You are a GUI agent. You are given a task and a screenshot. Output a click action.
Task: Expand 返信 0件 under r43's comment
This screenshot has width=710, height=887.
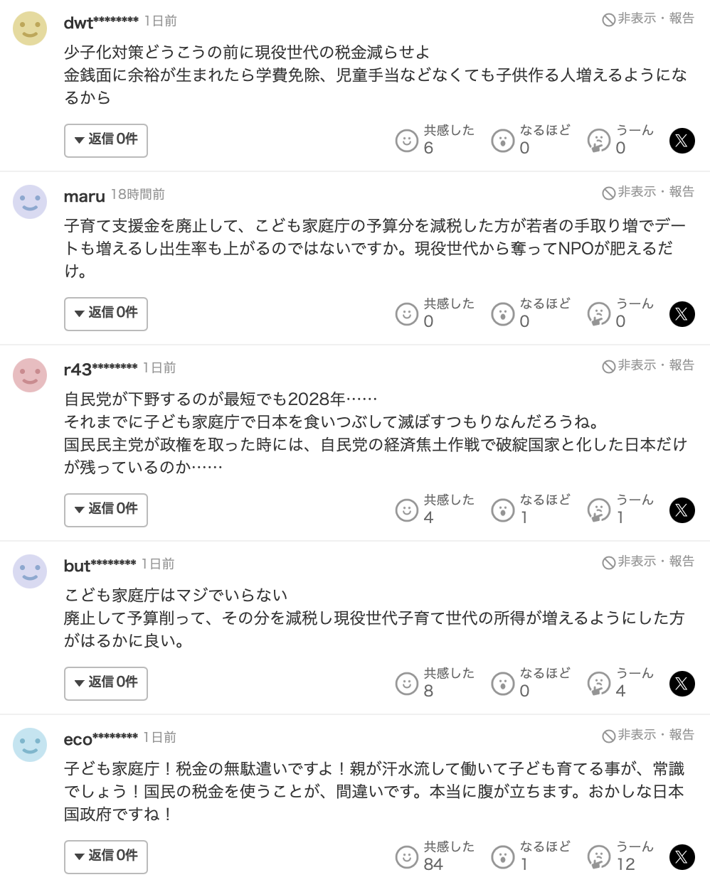point(106,510)
